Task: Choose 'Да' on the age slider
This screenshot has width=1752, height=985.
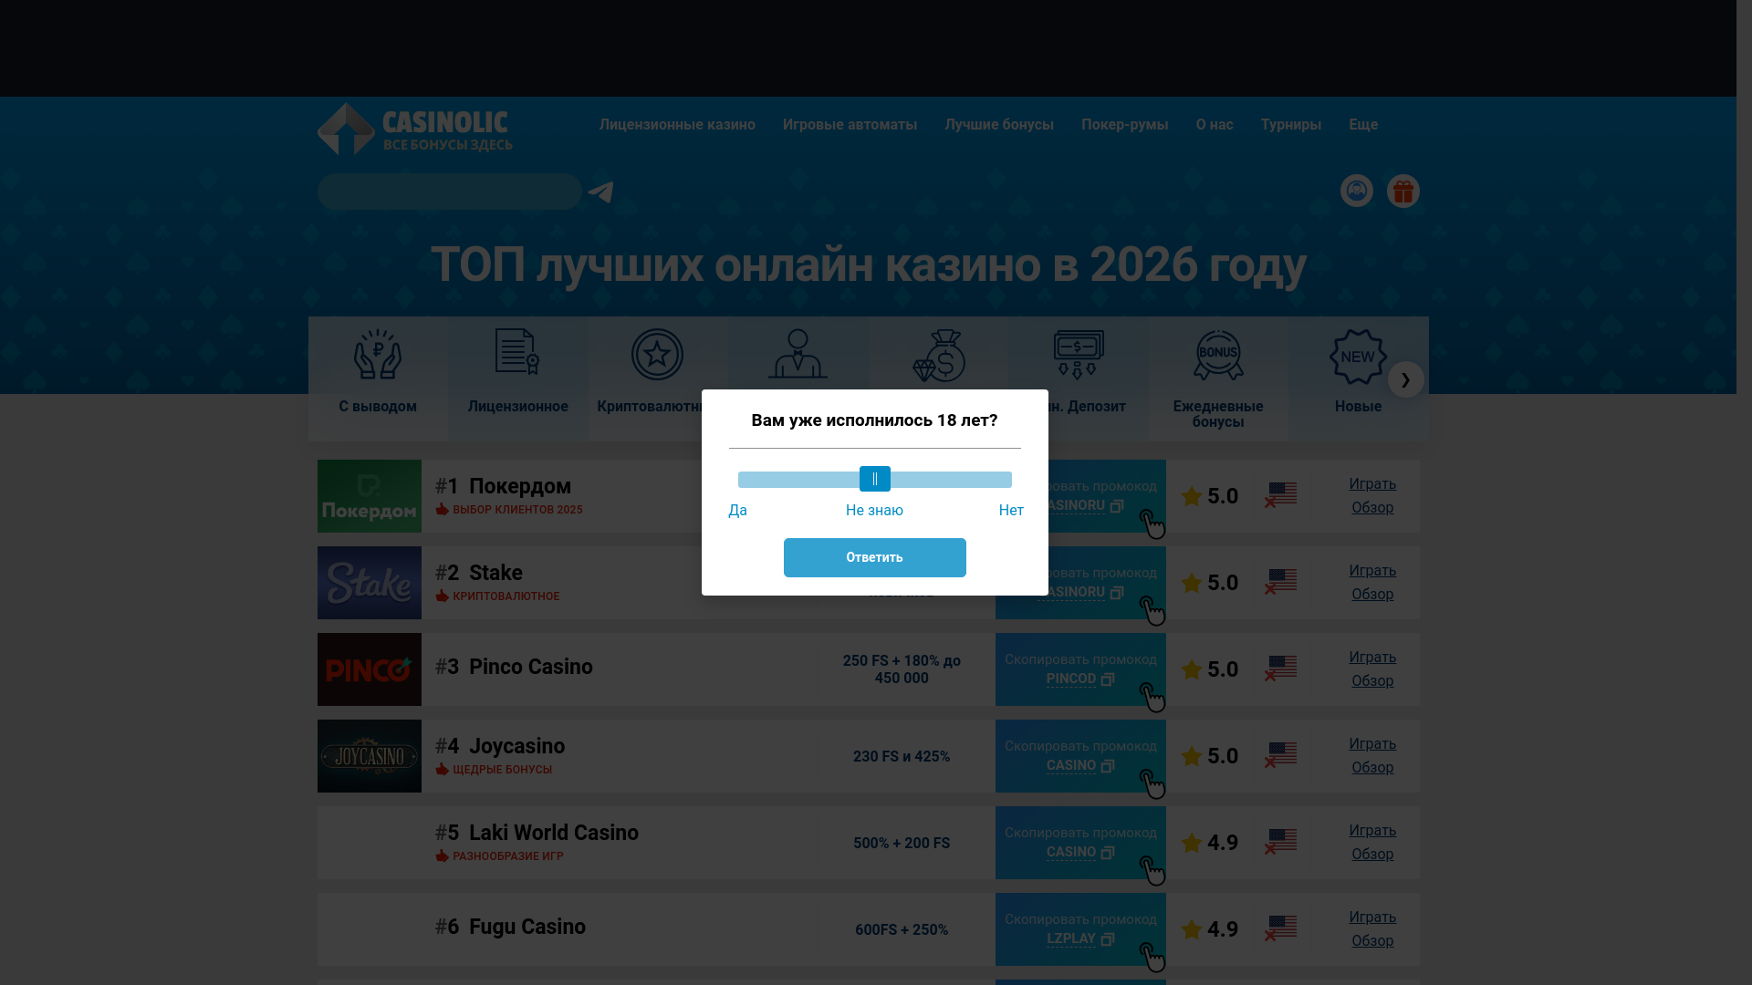Action: (738, 511)
